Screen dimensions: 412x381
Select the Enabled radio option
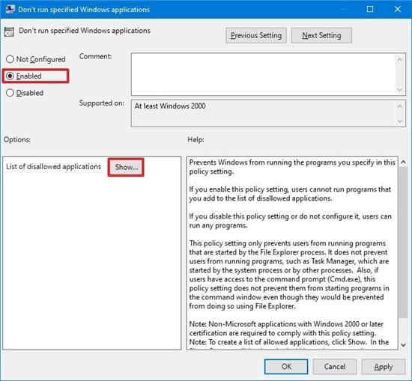pos(10,76)
